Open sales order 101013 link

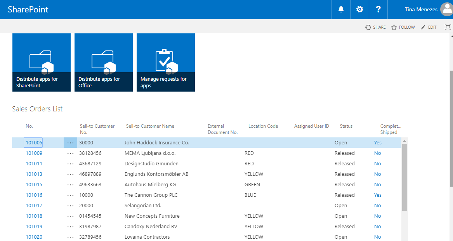[x=34, y=174]
